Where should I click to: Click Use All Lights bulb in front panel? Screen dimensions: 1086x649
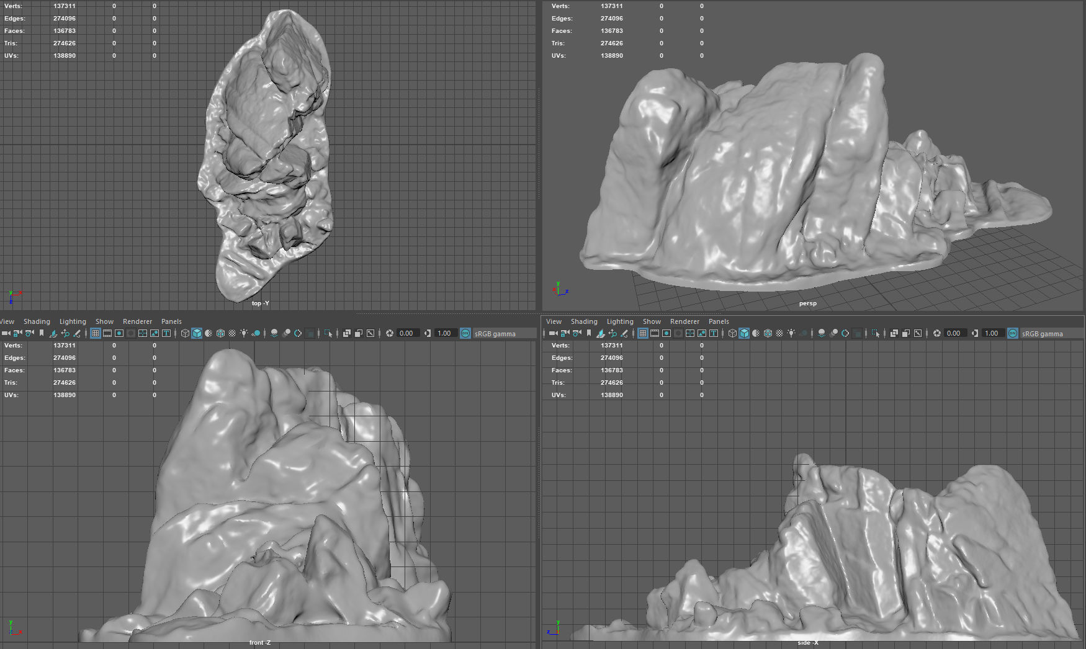click(x=244, y=333)
